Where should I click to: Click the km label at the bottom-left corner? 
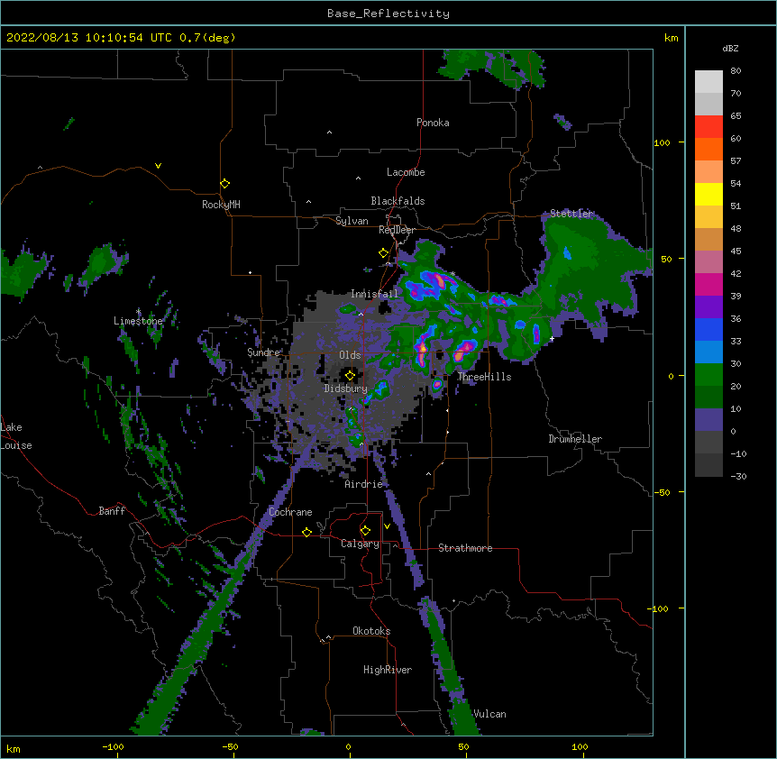(x=14, y=748)
